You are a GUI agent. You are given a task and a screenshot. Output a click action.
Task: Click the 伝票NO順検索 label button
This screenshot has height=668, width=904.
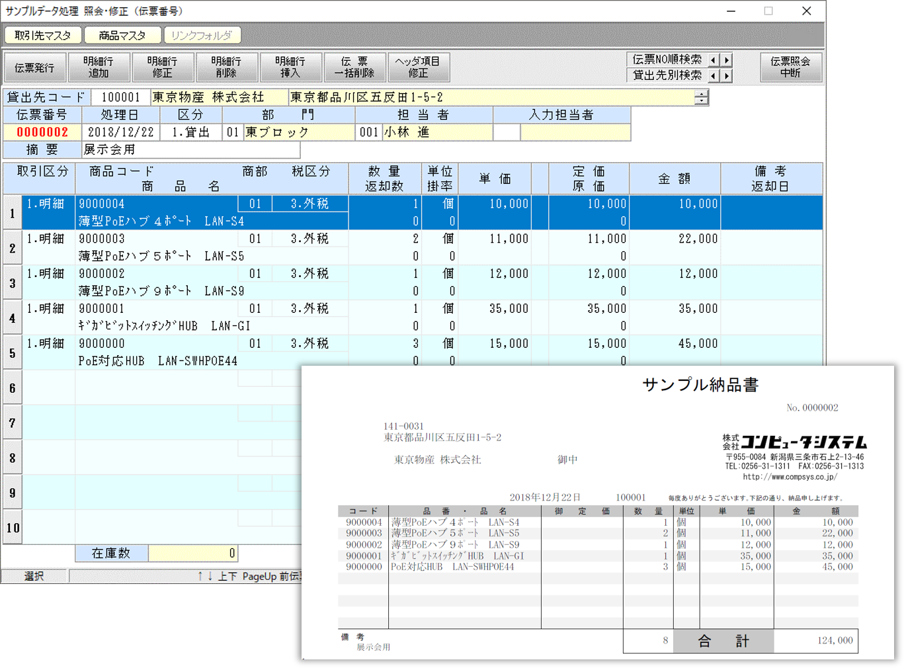coord(667,60)
